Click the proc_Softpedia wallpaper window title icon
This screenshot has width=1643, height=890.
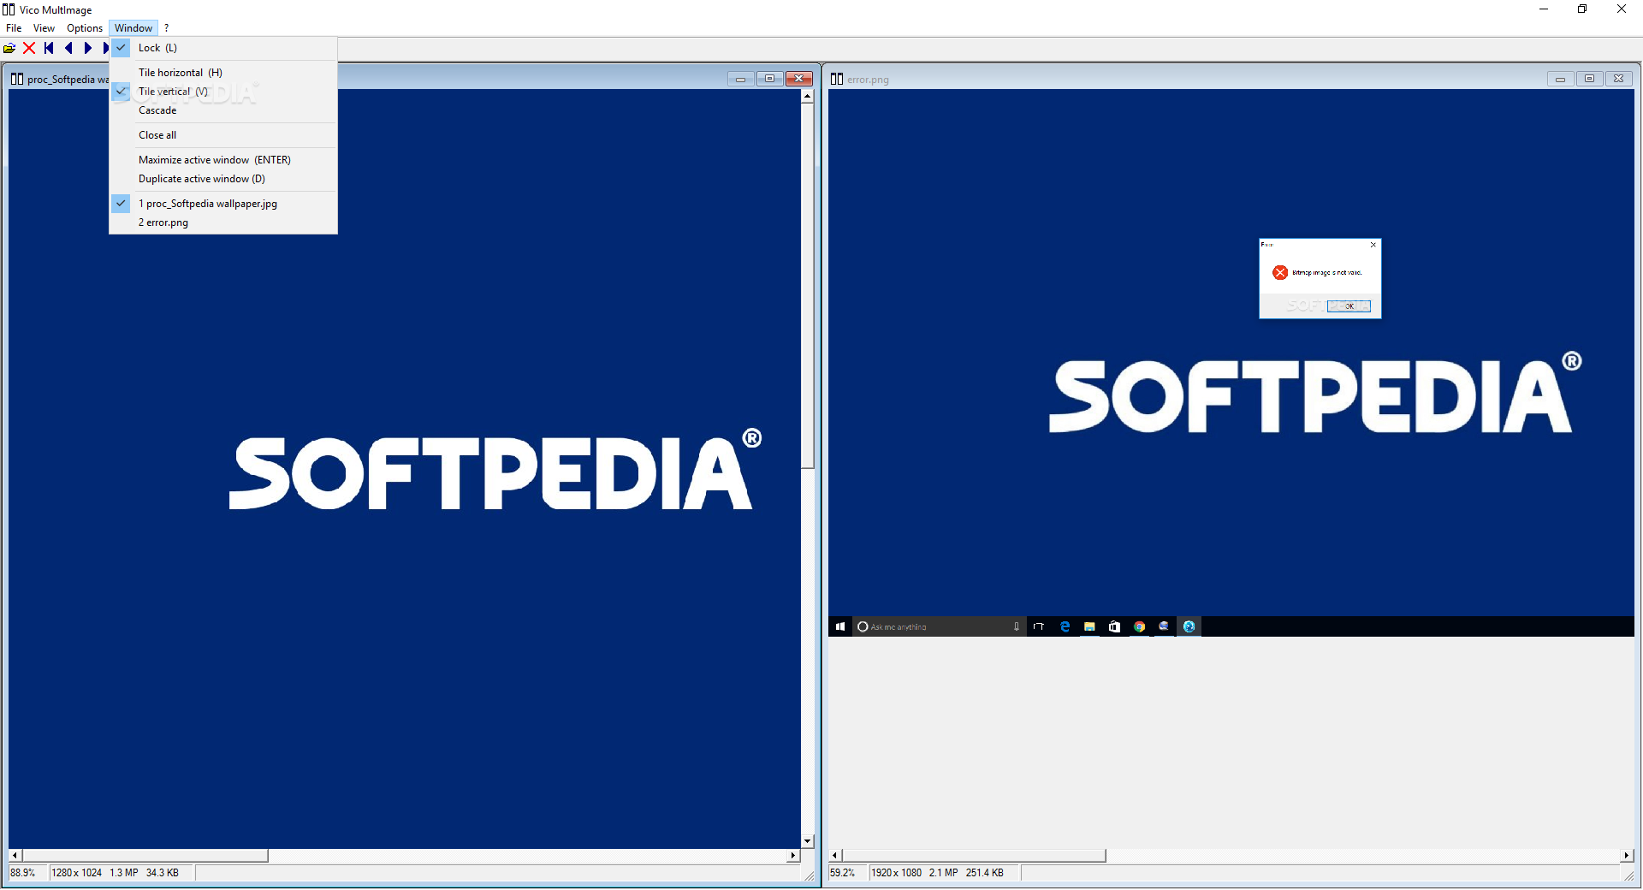point(17,79)
